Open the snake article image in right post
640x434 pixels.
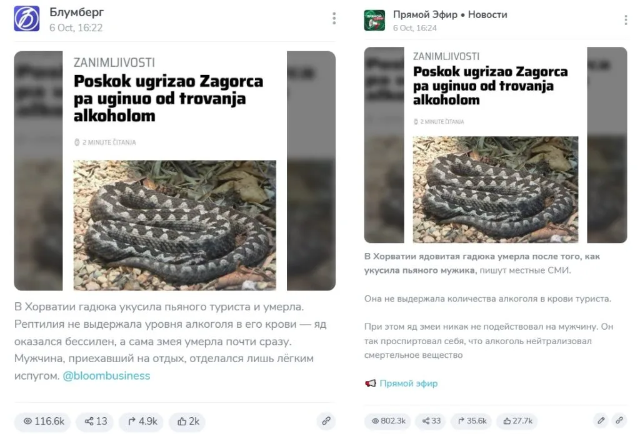click(x=496, y=145)
